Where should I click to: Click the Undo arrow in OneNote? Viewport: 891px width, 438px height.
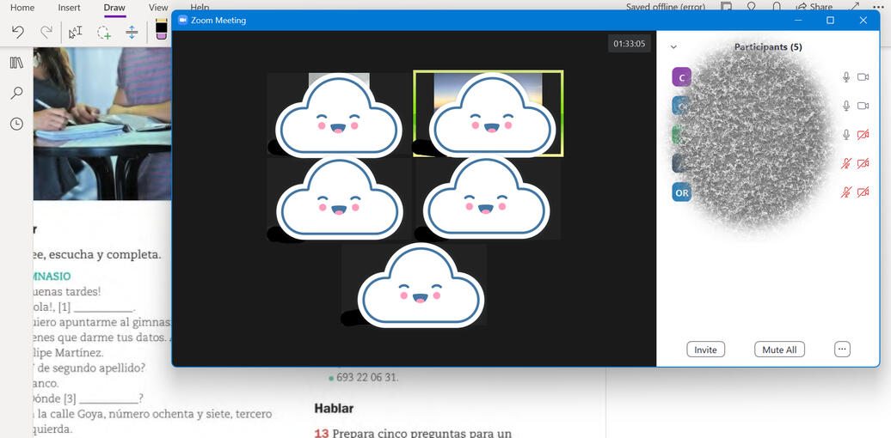tap(17, 32)
